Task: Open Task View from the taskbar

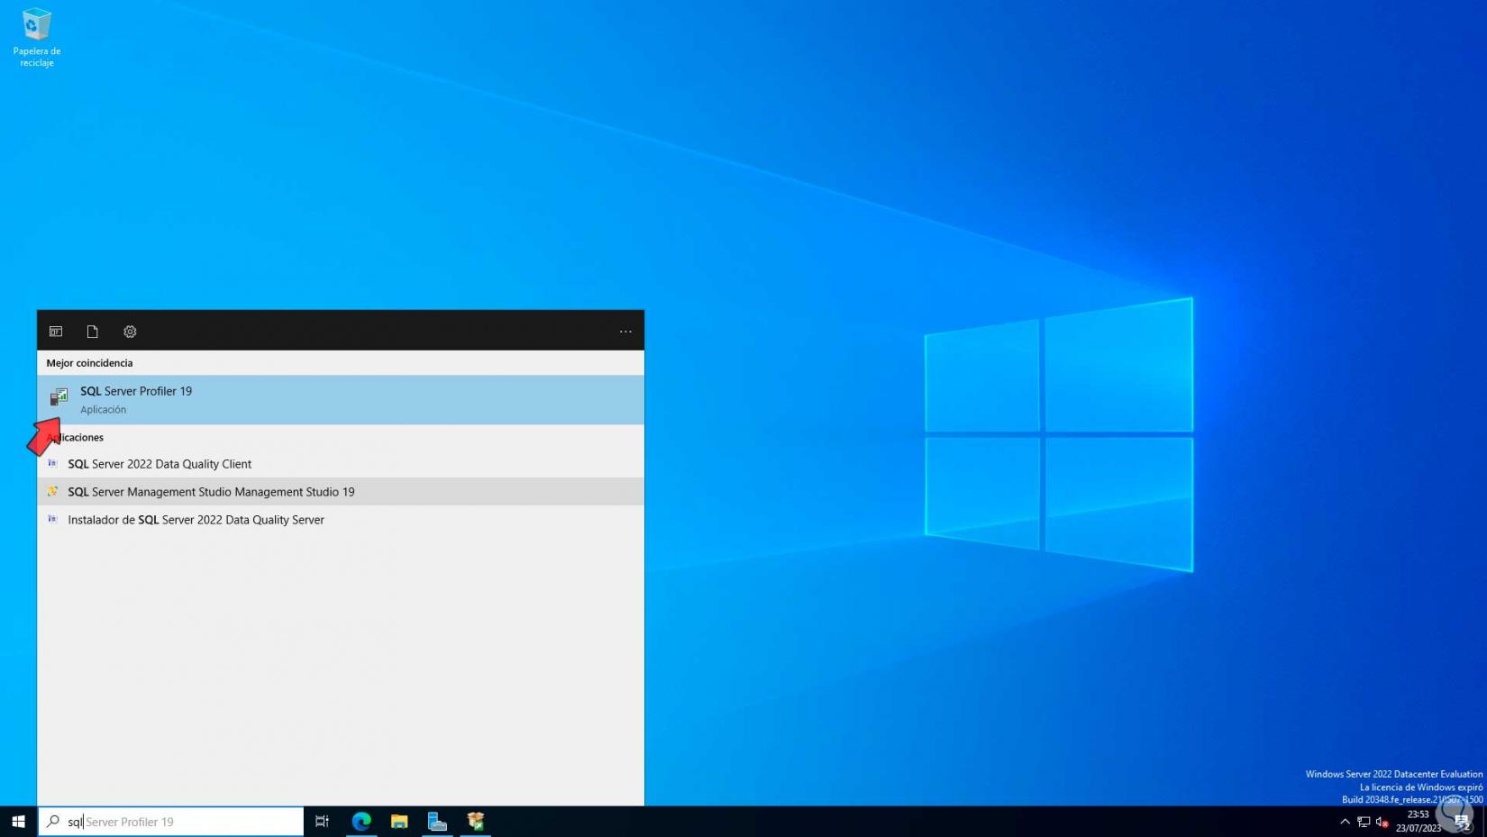Action: point(322,822)
